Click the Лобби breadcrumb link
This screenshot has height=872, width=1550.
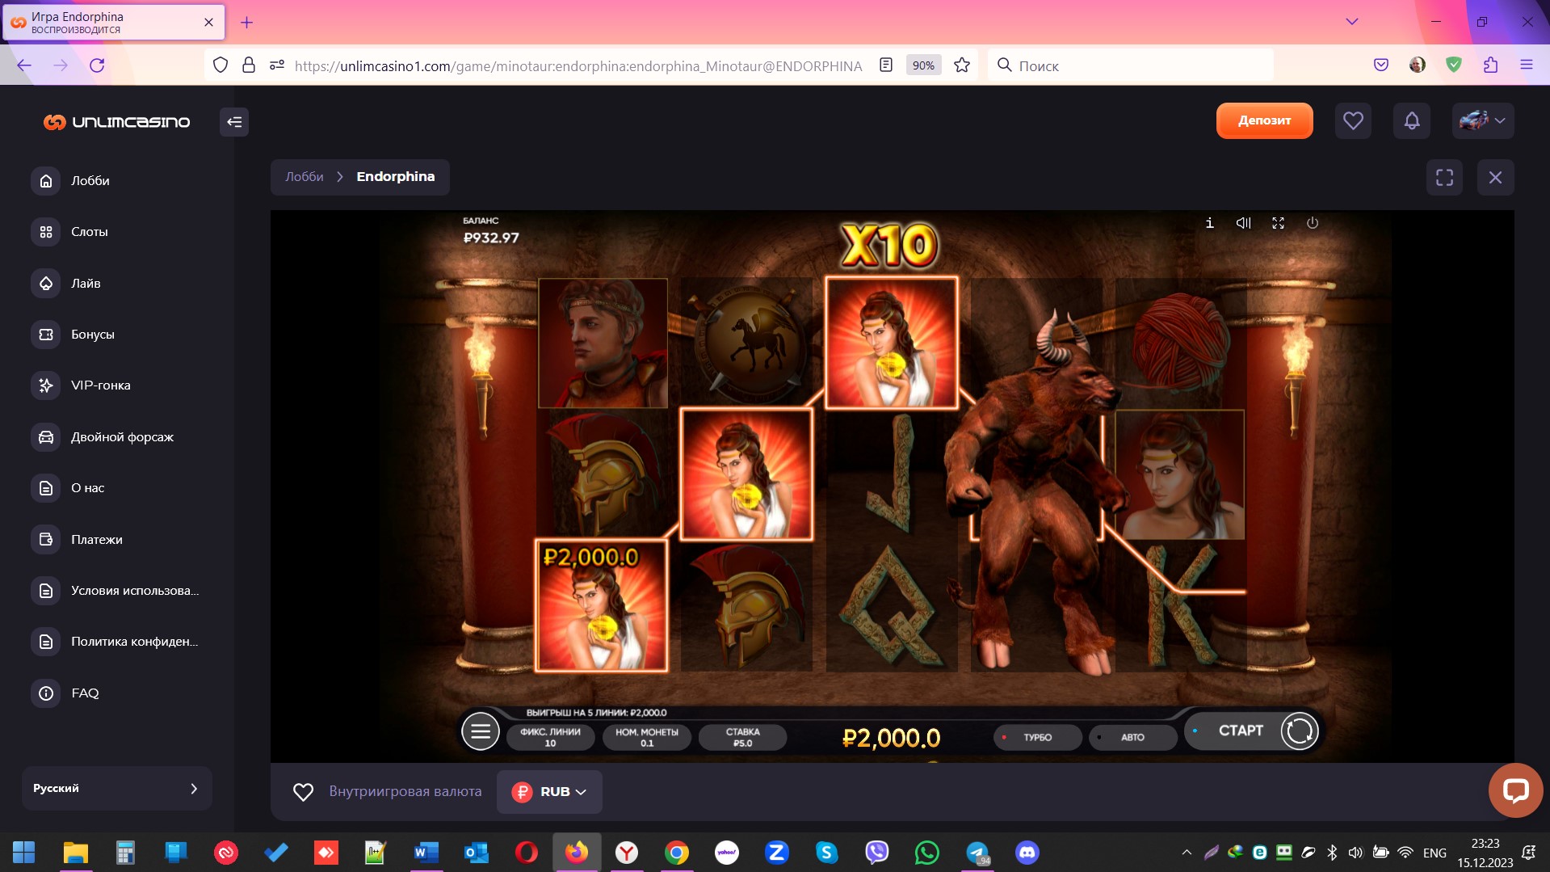coord(304,177)
